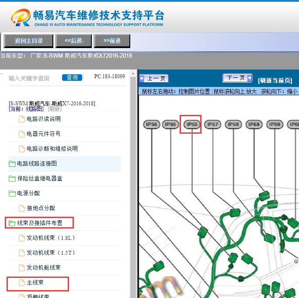Click the 查询 search button
The image size is (299, 298).
click(x=72, y=77)
